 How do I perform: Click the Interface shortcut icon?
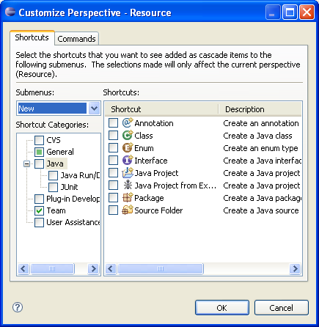tap(128, 160)
